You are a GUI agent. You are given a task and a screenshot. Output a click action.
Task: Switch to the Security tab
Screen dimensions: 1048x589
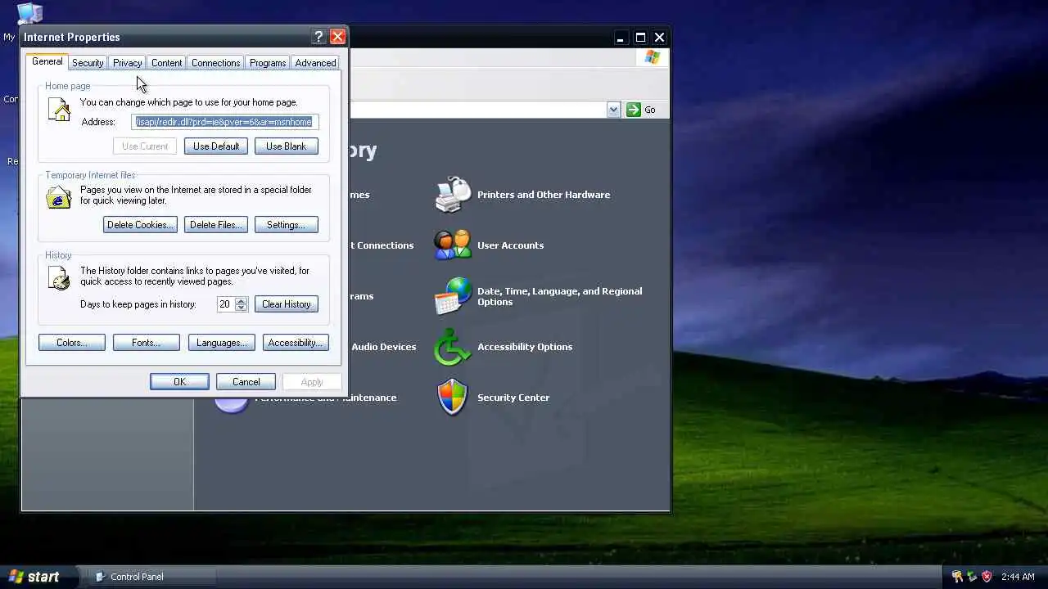[88, 63]
